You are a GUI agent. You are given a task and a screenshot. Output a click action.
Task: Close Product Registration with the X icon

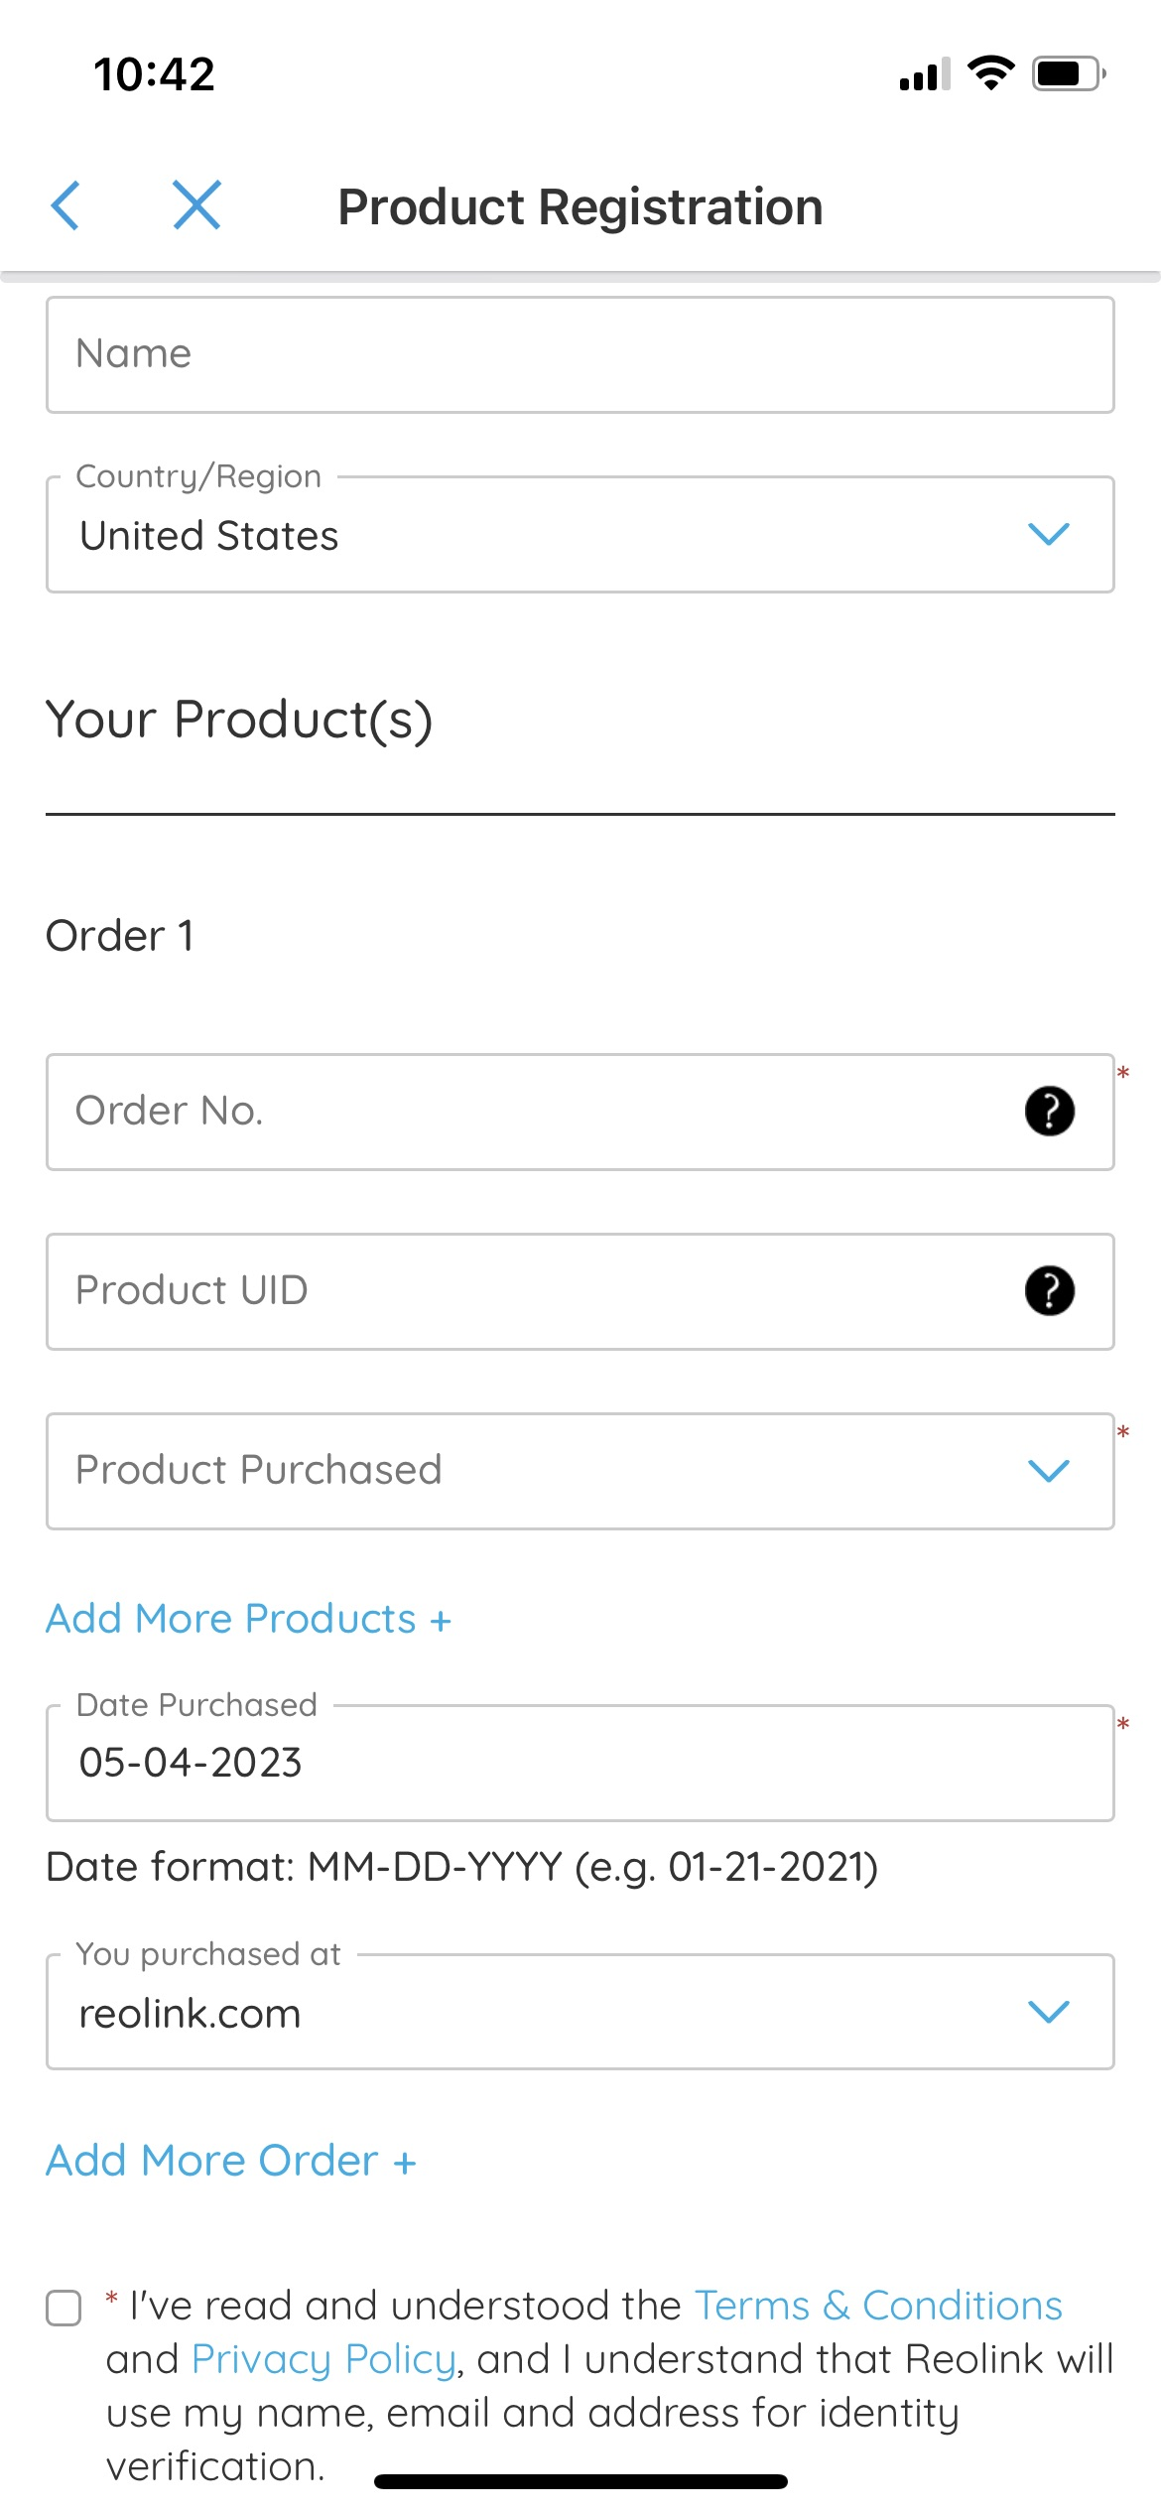[196, 205]
